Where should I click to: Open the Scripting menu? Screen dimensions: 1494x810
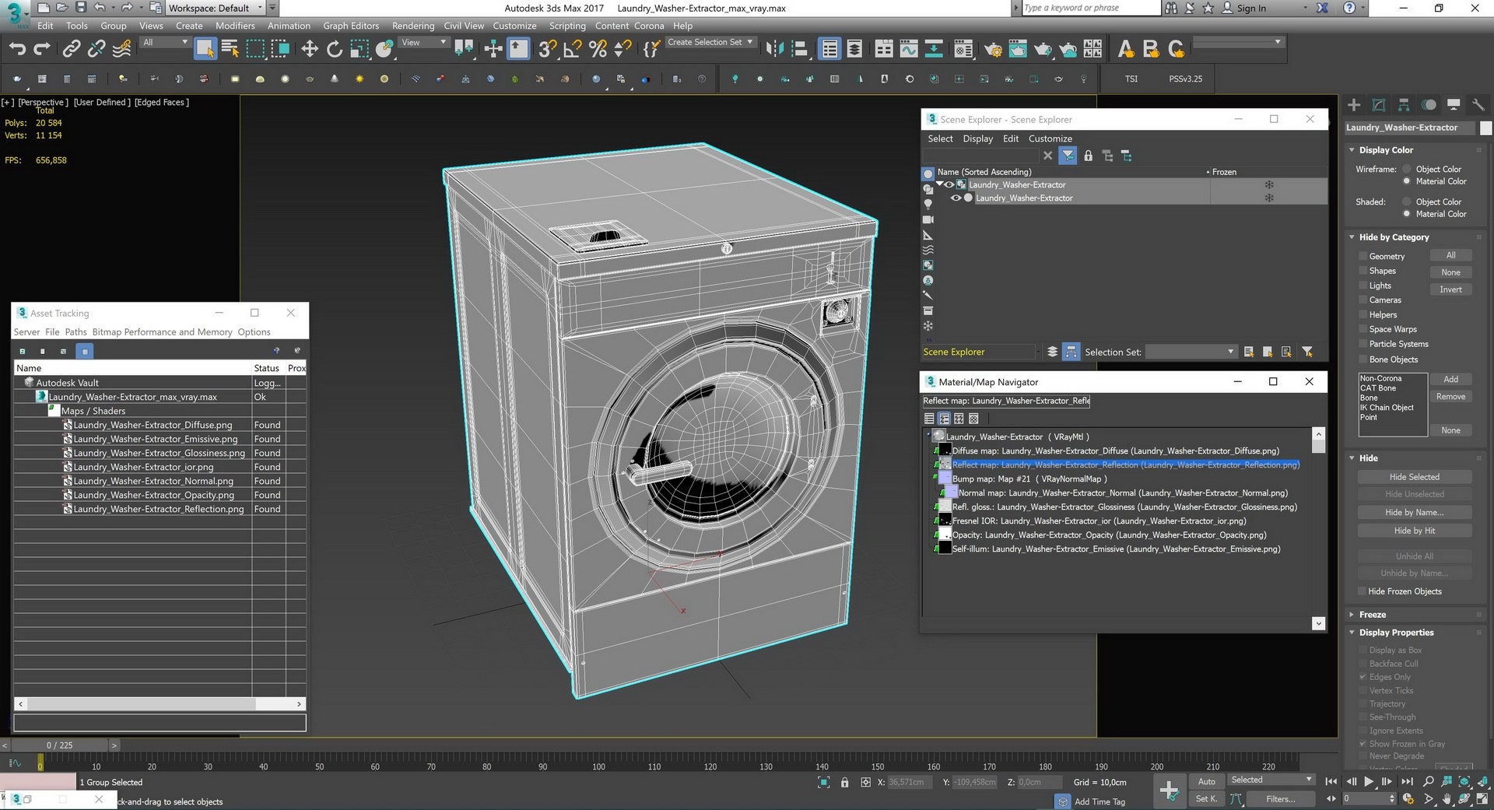click(x=567, y=26)
